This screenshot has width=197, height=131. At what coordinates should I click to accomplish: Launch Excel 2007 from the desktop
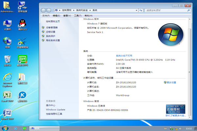coord(7,96)
